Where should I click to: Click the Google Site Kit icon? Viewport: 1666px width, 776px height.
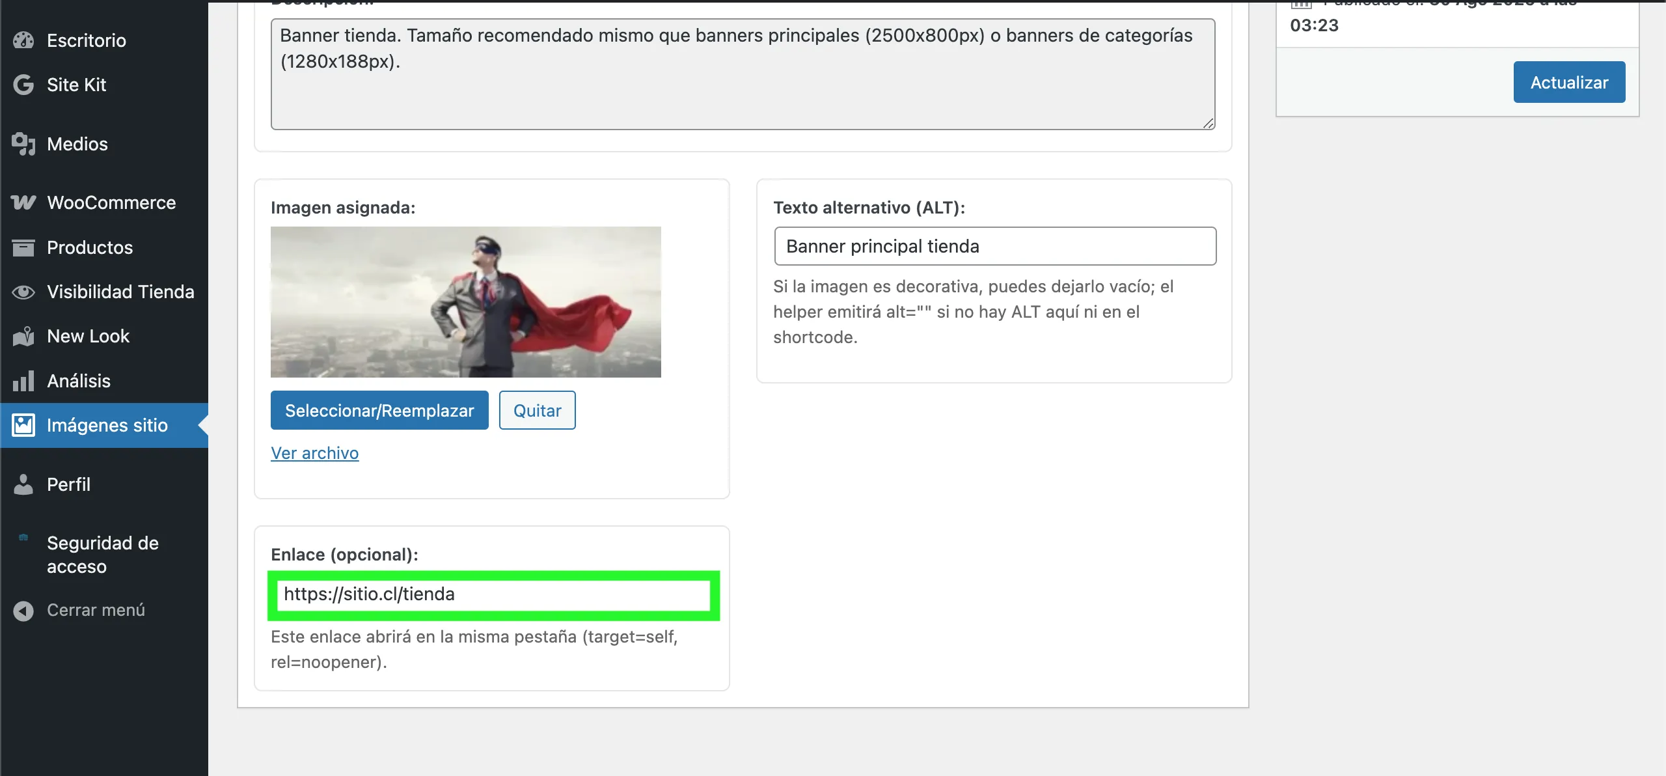coord(22,84)
